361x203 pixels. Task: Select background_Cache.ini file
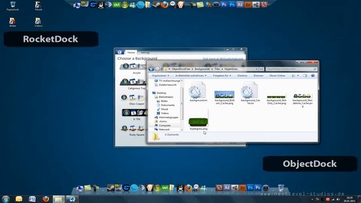250,93
